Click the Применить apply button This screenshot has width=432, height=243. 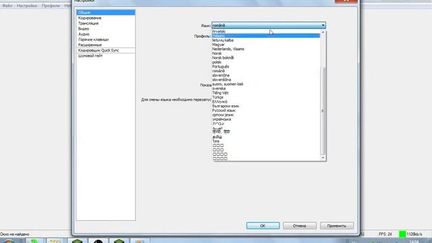[x=337, y=225]
